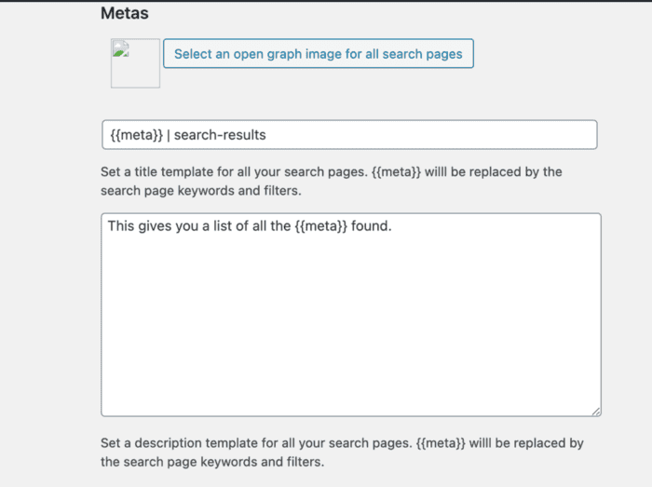
Task: Place cursor on 'search-results' in title field
Action: [x=220, y=135]
